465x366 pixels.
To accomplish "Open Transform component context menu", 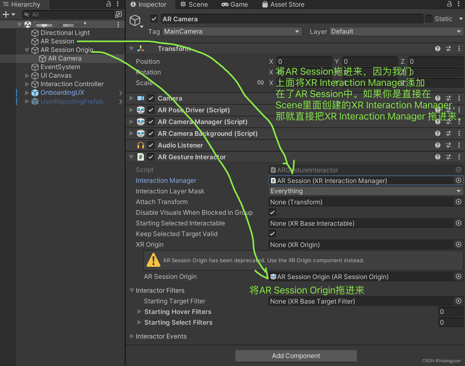I will tap(459, 49).
